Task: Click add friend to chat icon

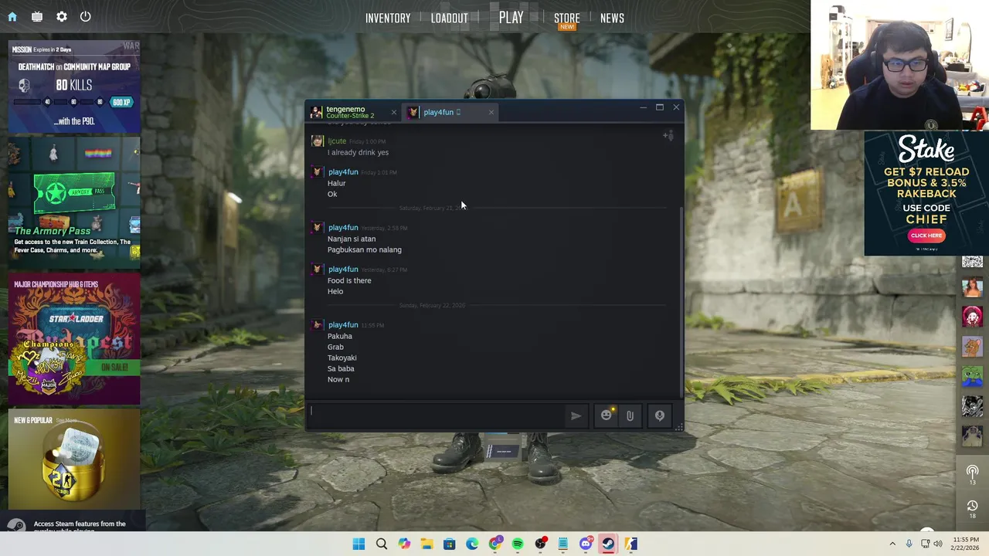Action: coord(668,136)
